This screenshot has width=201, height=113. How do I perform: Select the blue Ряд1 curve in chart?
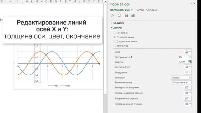(x=52, y=51)
